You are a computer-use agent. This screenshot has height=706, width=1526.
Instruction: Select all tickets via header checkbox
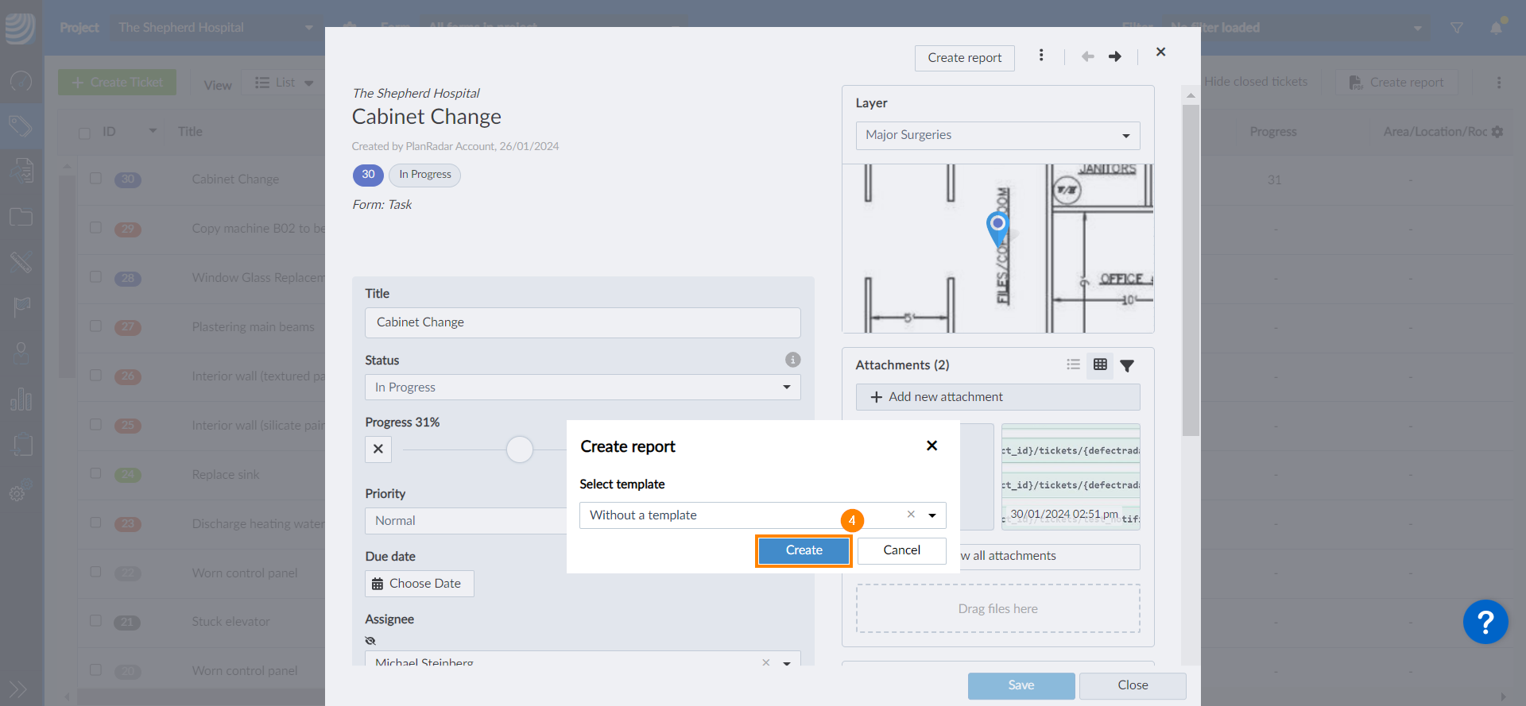[84, 133]
